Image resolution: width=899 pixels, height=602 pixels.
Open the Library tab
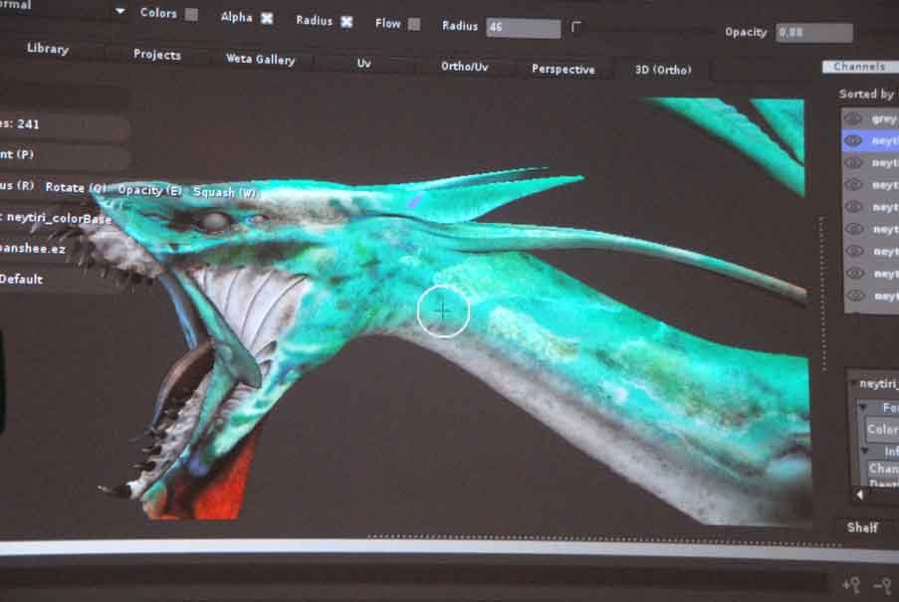(x=48, y=49)
